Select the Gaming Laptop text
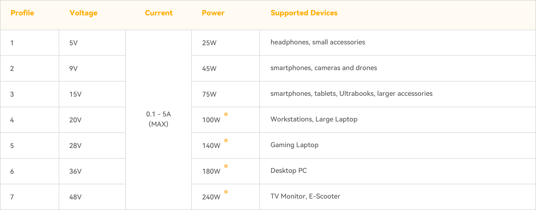This screenshot has height=210, width=536. click(x=295, y=145)
